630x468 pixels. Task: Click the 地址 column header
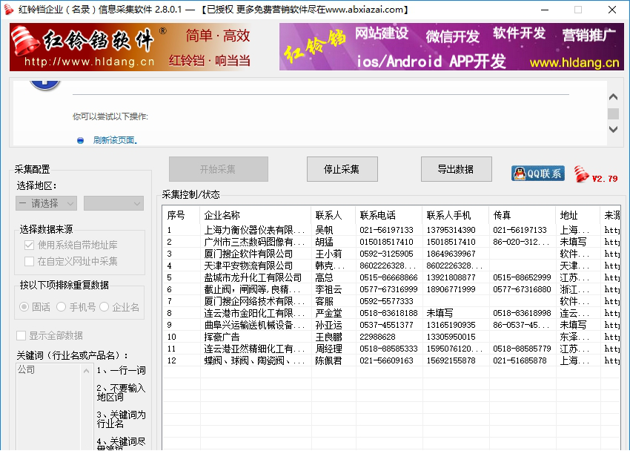[578, 215]
